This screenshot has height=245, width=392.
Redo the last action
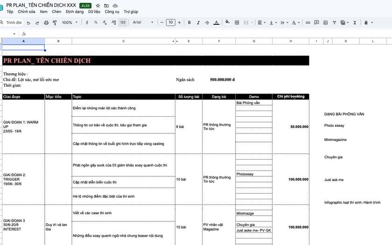click(37, 23)
